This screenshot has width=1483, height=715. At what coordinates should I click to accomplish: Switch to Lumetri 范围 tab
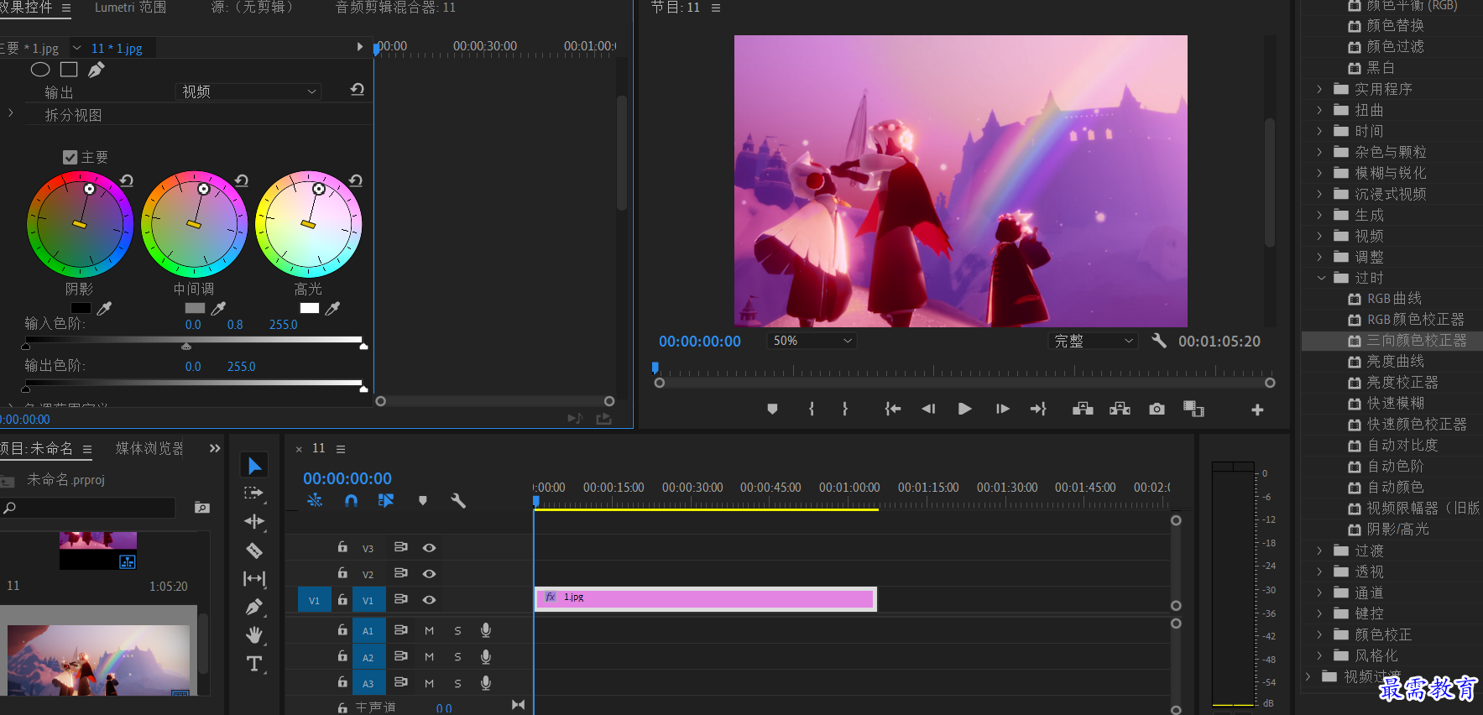(130, 8)
